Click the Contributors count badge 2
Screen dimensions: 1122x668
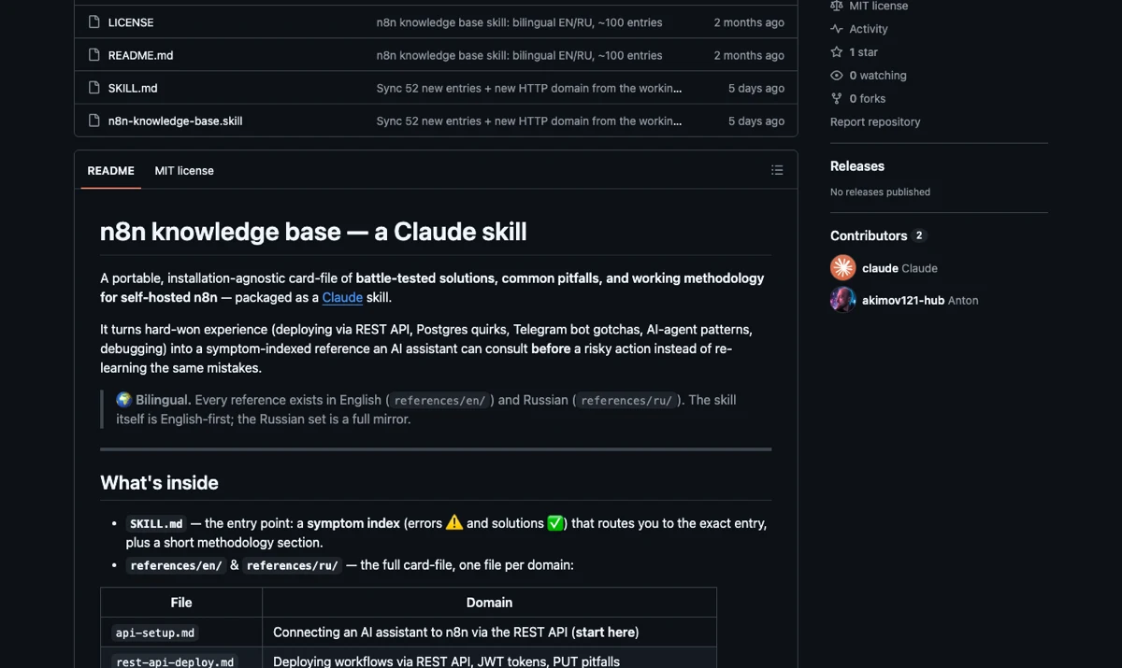[x=919, y=235]
